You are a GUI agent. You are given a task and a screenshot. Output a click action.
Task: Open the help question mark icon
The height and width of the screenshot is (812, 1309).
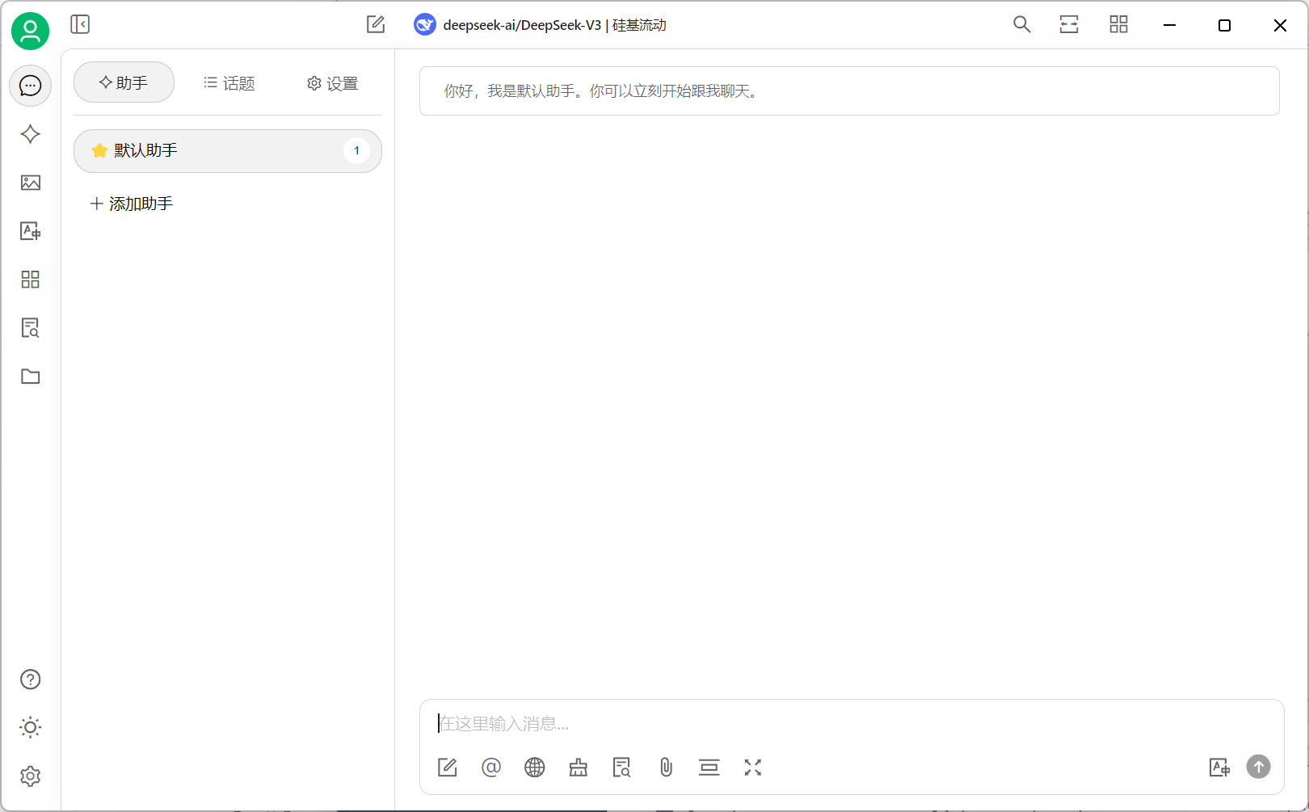(30, 679)
